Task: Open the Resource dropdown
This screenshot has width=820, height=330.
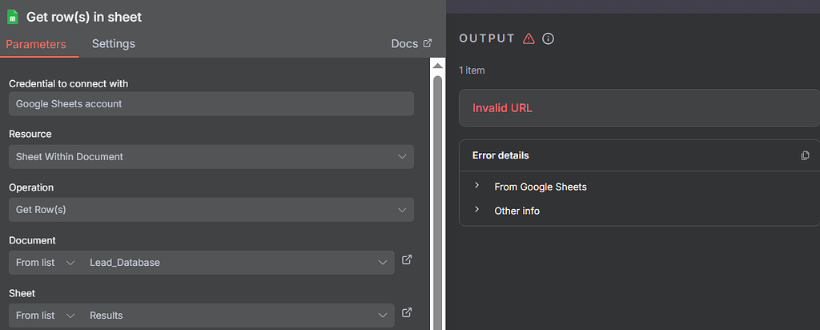Action: click(x=211, y=157)
